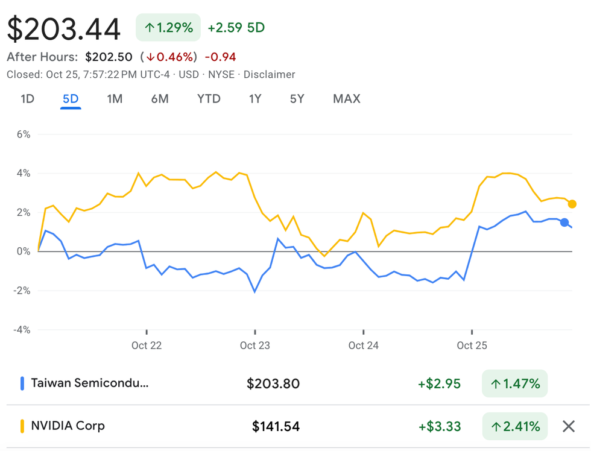Click the blue Taiwan Semiconductor color marker
The width and height of the screenshot is (591, 451).
(22, 383)
